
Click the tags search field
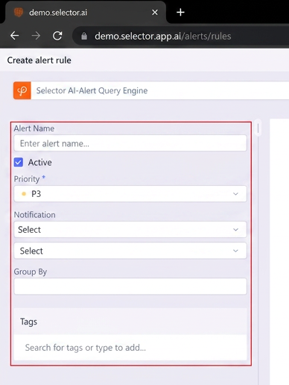130,348
